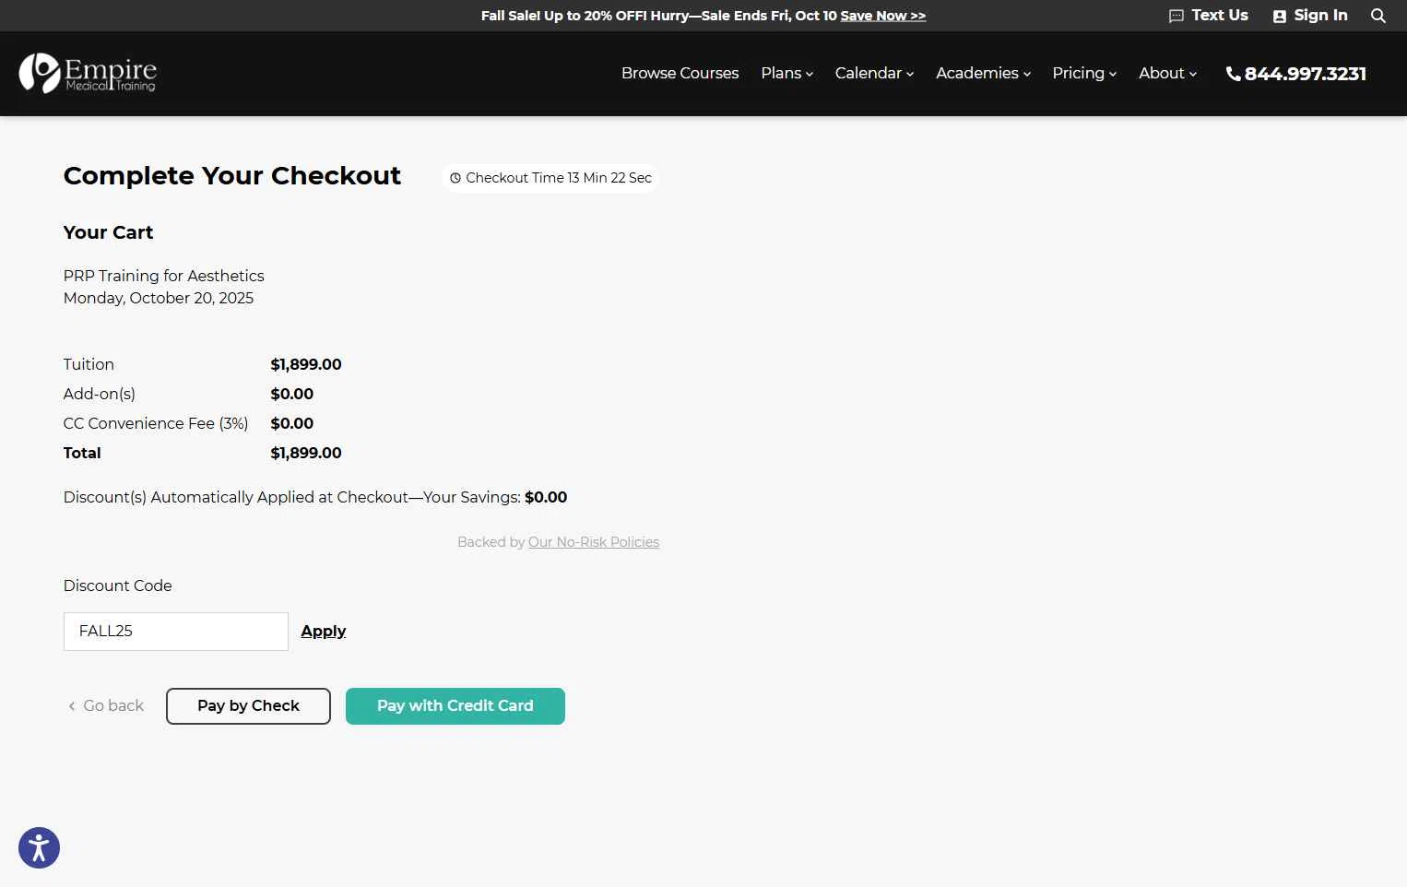This screenshot has height=887, width=1407.
Task: Apply the discount code
Action: point(324,631)
